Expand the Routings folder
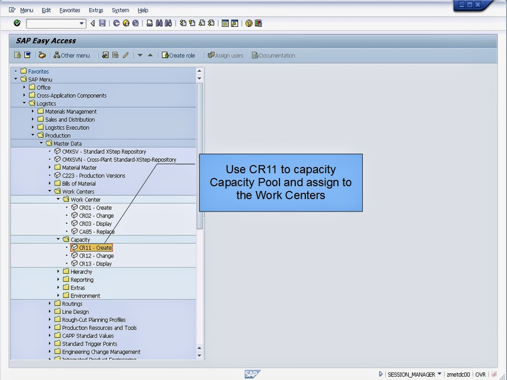Viewport: 507px width, 380px height. [50, 303]
